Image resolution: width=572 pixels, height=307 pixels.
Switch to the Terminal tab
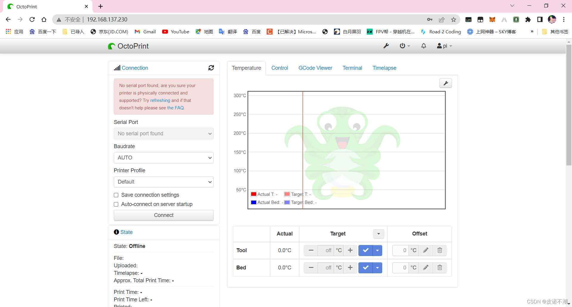pos(352,68)
